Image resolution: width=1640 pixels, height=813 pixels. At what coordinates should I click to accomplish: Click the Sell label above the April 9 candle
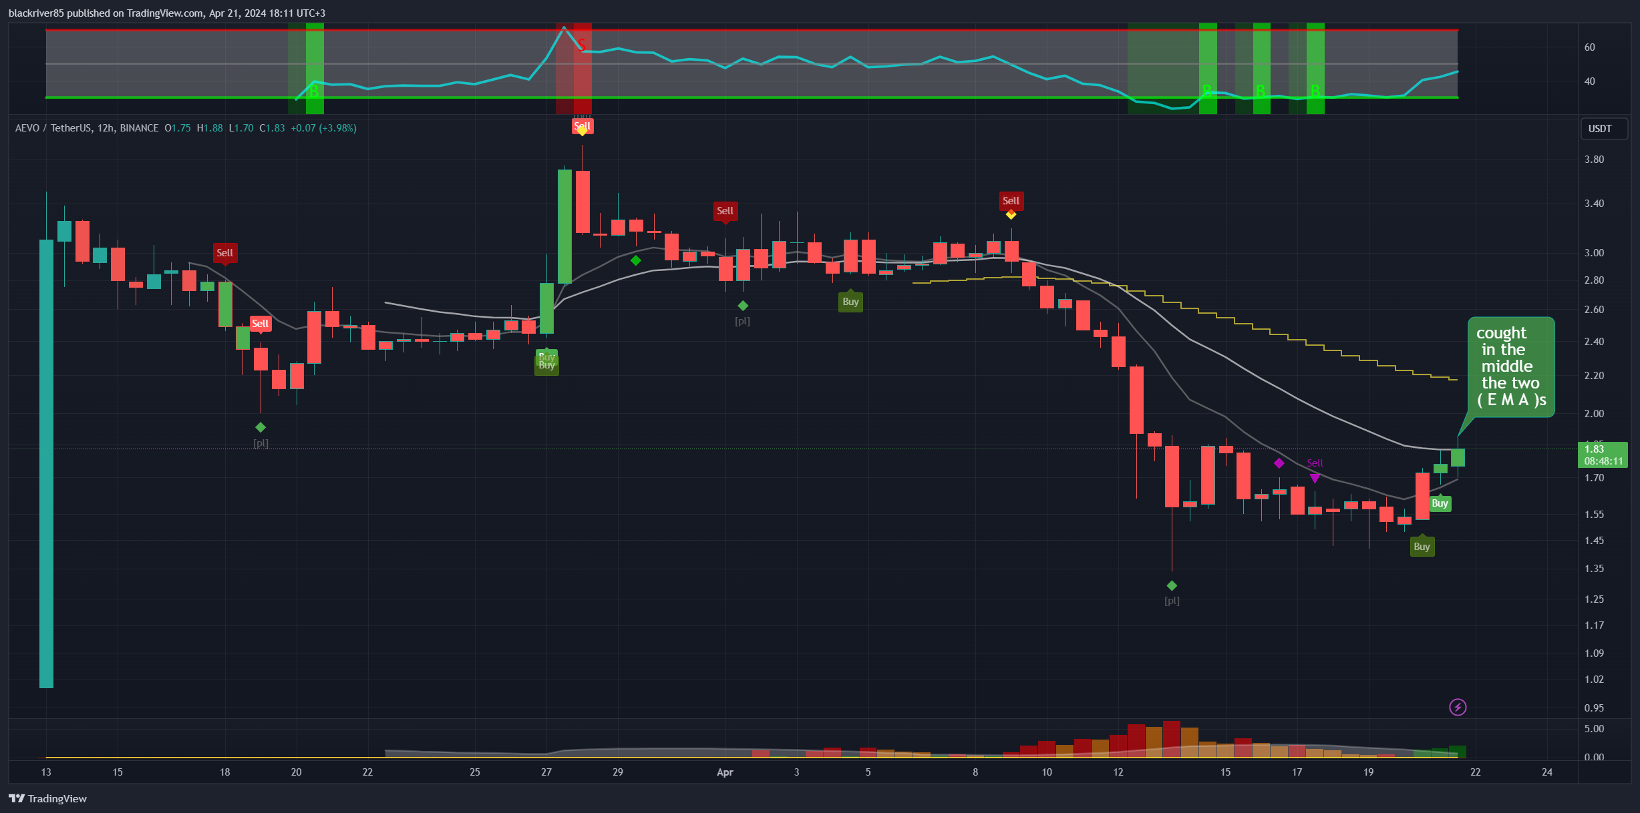pyautogui.click(x=1011, y=201)
